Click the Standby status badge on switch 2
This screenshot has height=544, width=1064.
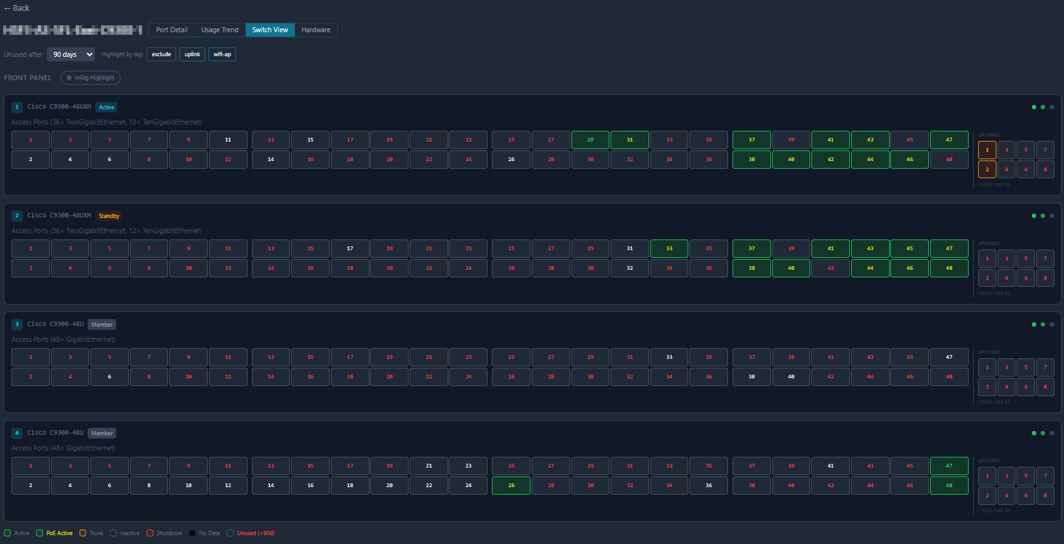(109, 216)
